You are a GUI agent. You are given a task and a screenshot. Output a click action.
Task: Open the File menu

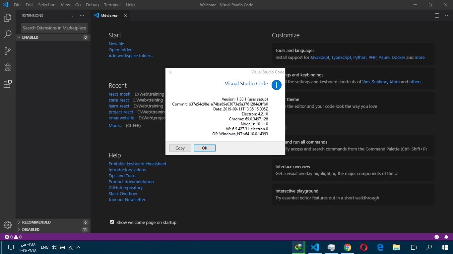click(x=17, y=5)
